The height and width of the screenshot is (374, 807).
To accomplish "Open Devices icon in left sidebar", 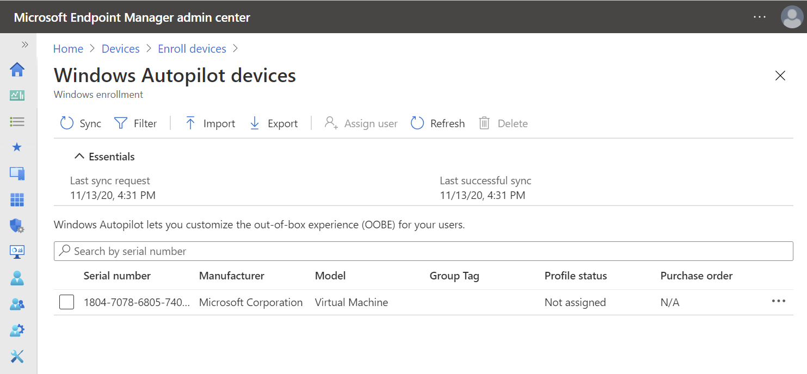I will tap(17, 173).
